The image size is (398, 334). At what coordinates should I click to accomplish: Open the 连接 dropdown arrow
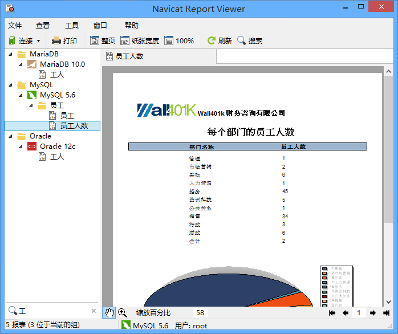tap(39, 40)
